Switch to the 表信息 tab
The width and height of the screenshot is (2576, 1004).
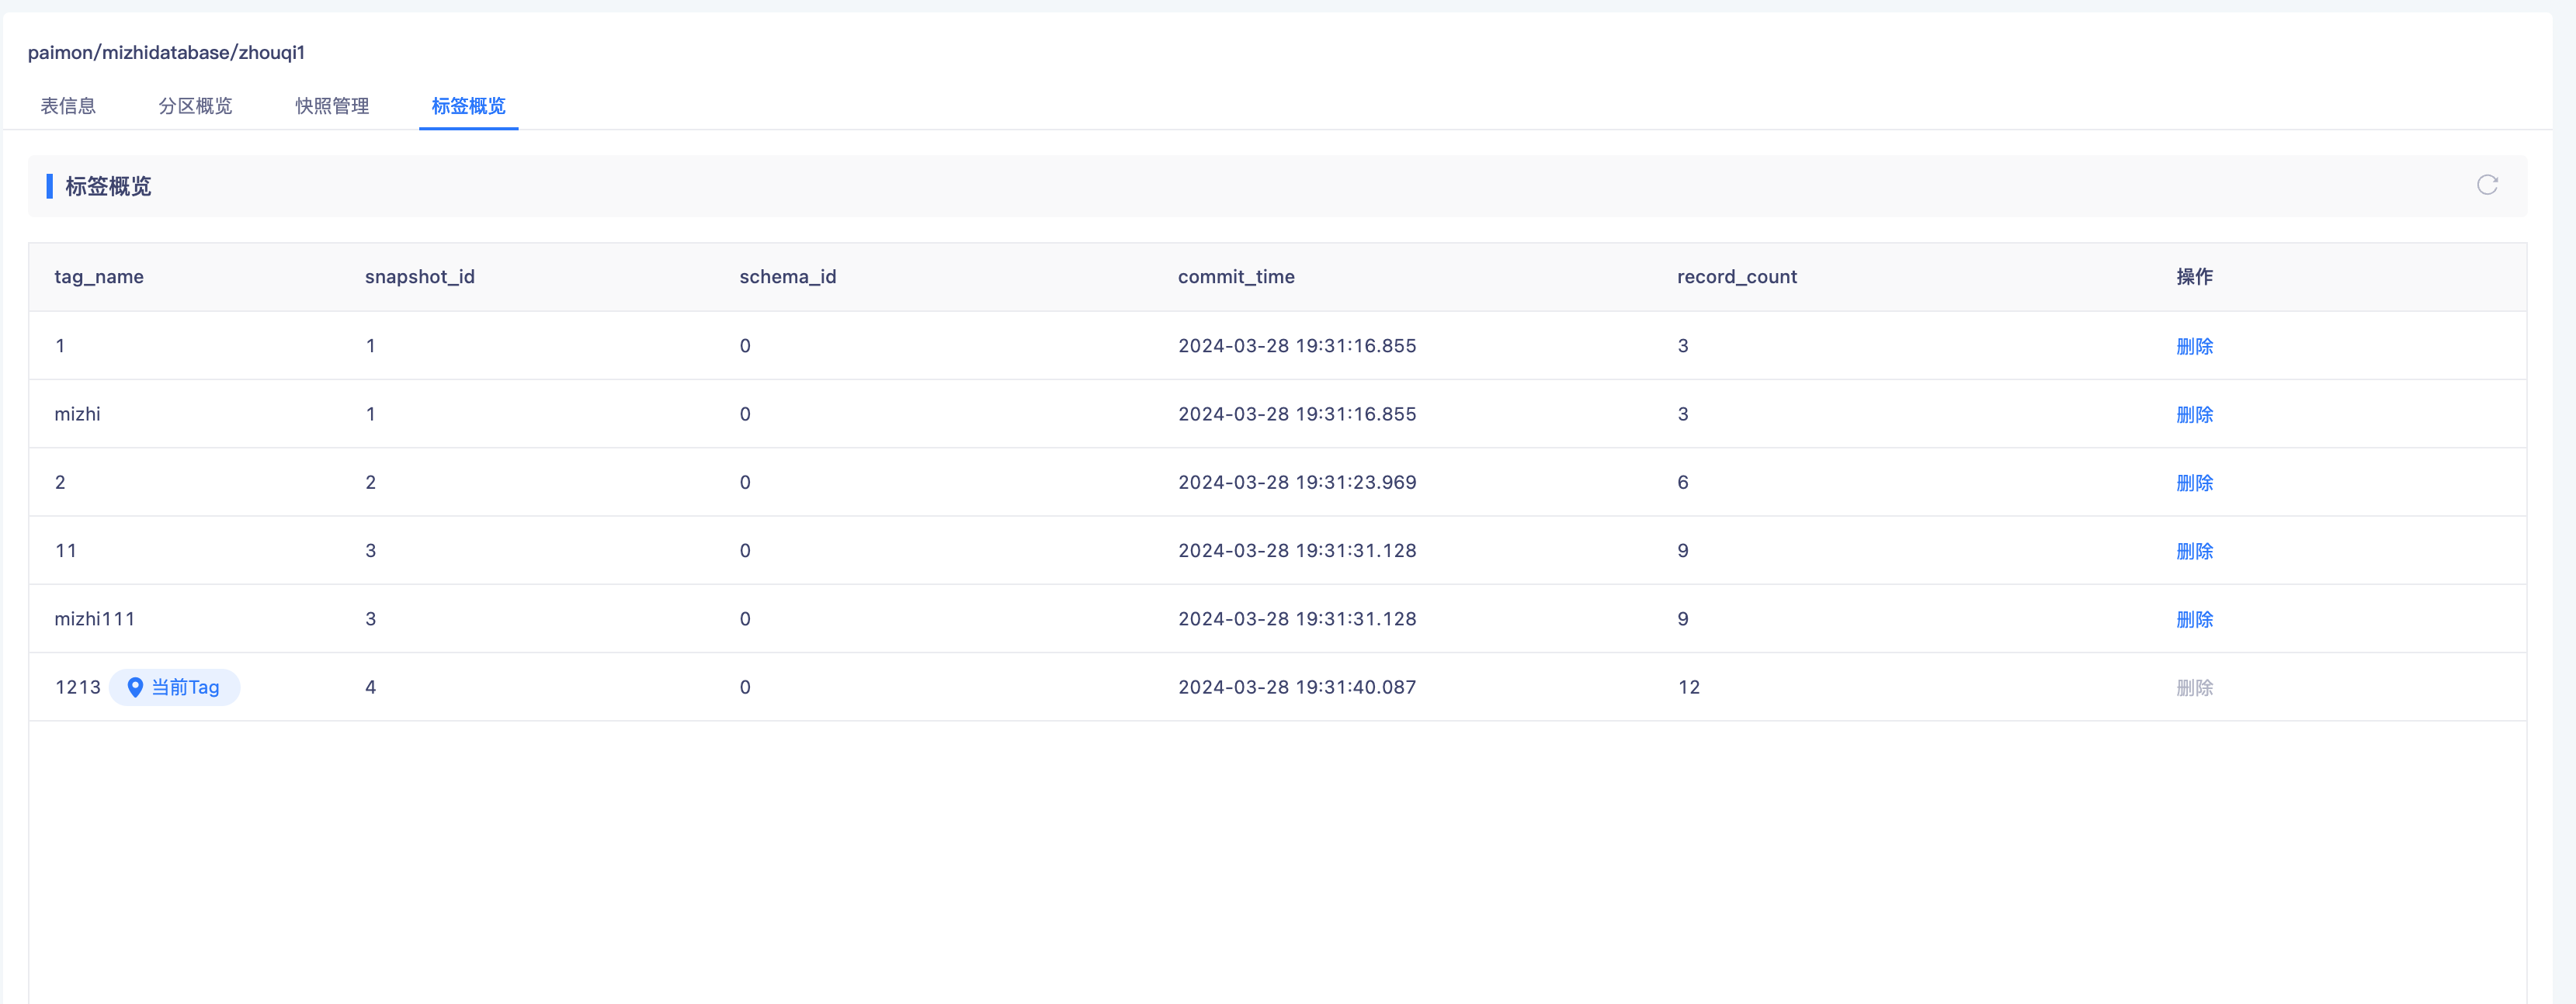[x=68, y=106]
